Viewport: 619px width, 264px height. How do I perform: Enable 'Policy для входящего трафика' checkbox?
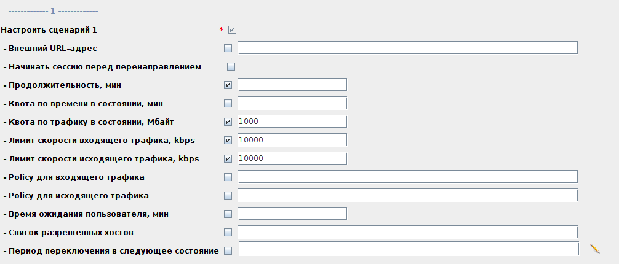pos(228,177)
